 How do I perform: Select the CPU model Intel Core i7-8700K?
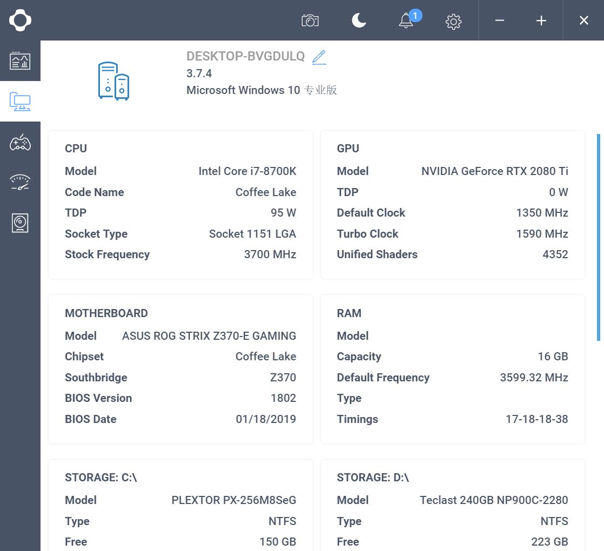click(247, 171)
